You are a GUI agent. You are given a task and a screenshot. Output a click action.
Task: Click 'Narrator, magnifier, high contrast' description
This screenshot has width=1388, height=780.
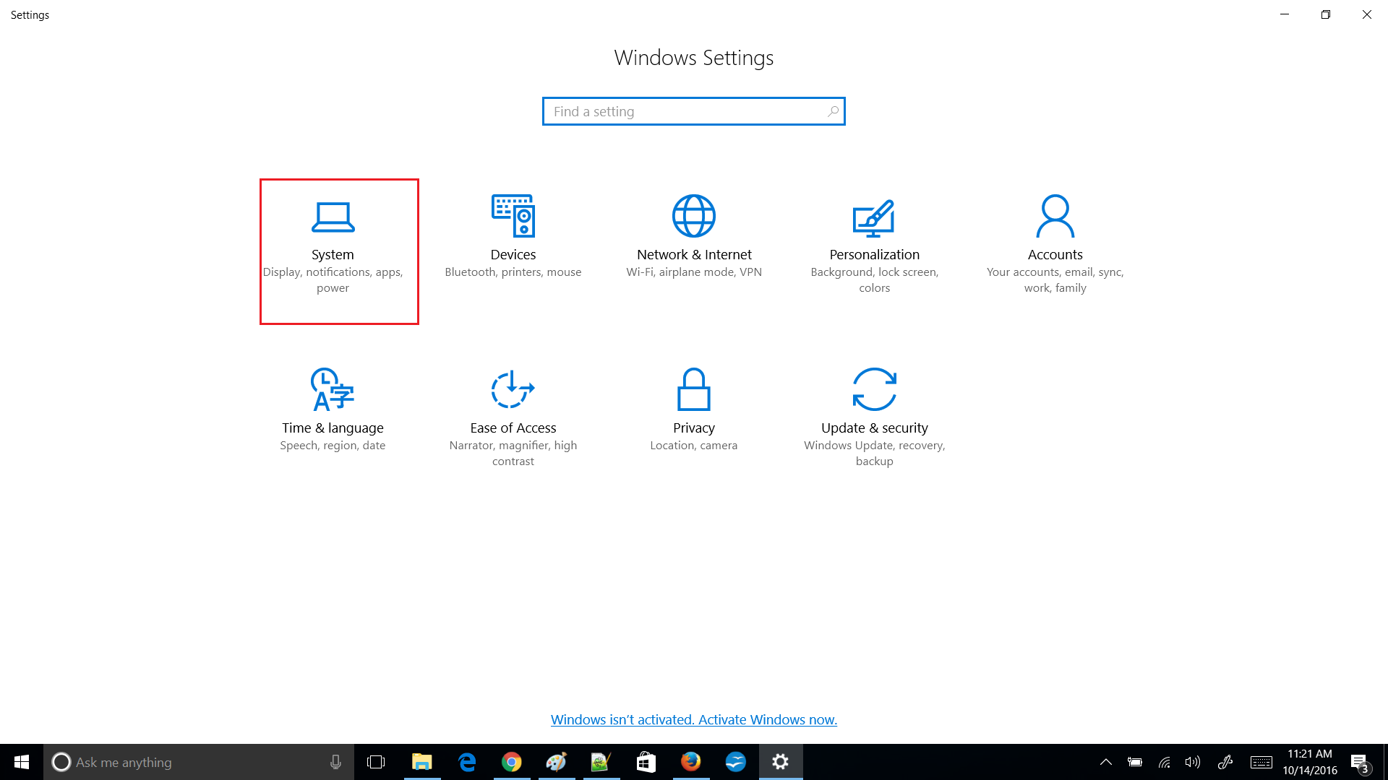pyautogui.click(x=513, y=453)
